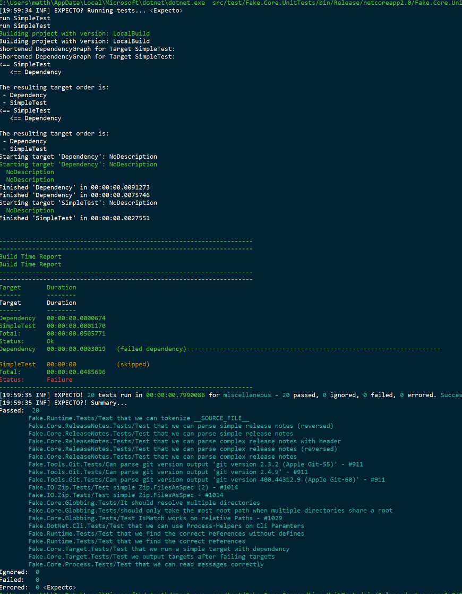
Task: Click the 'EXPECTO! 20 tests run' log line
Action: point(231,395)
